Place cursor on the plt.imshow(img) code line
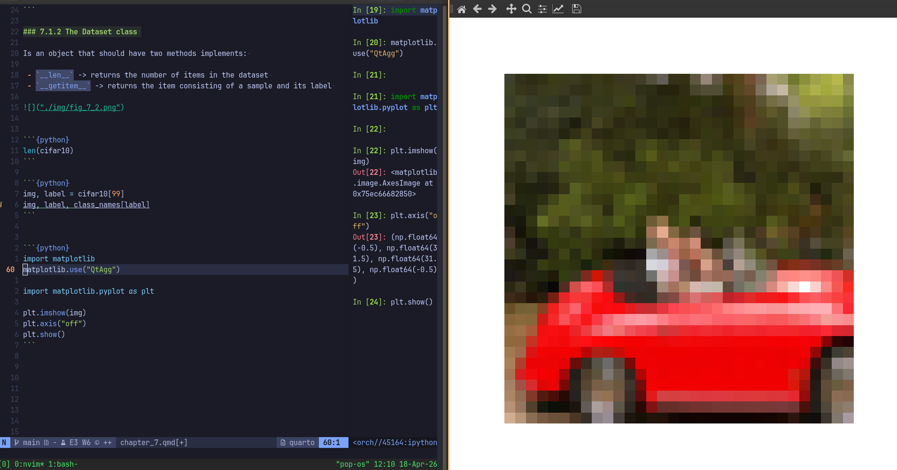This screenshot has height=470, width=897. pos(54,313)
